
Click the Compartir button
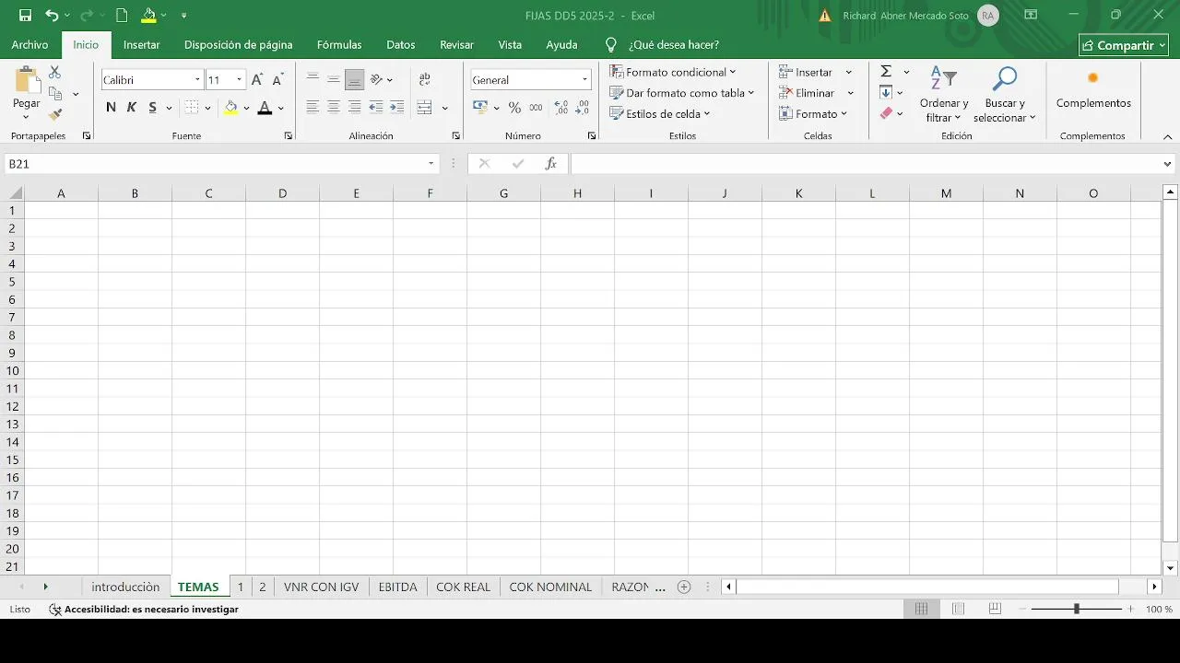click(x=1123, y=45)
